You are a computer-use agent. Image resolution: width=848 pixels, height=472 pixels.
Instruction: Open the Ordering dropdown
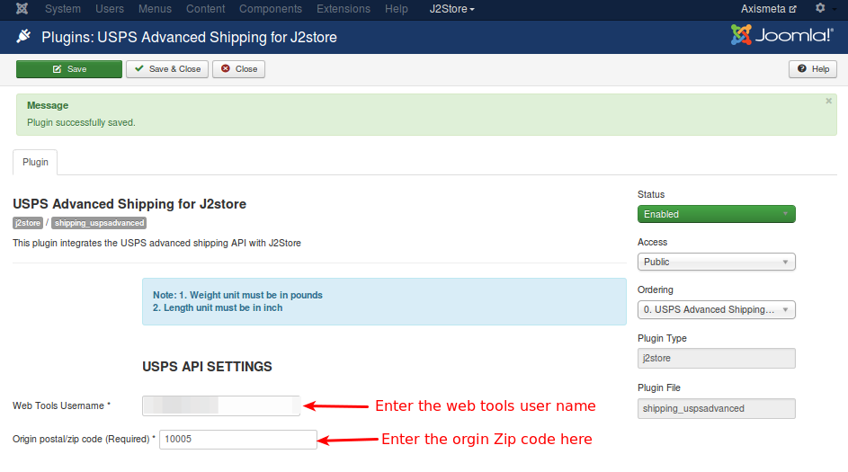click(x=716, y=309)
